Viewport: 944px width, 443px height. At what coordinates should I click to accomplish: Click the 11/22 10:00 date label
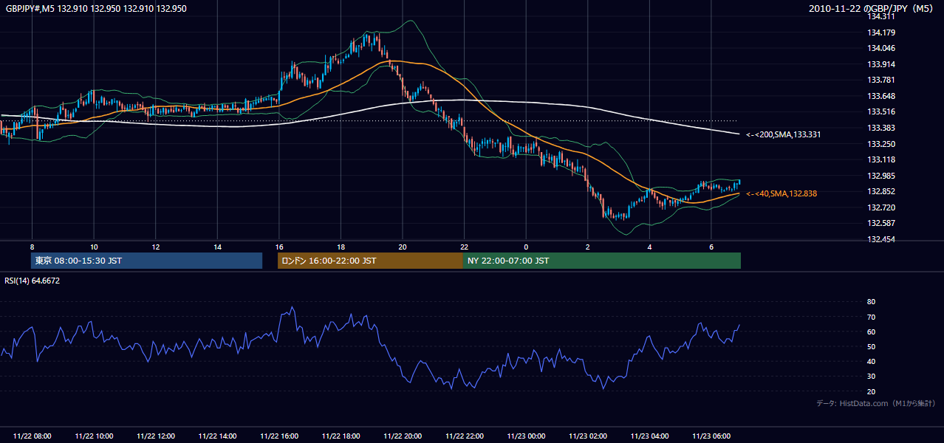94,436
